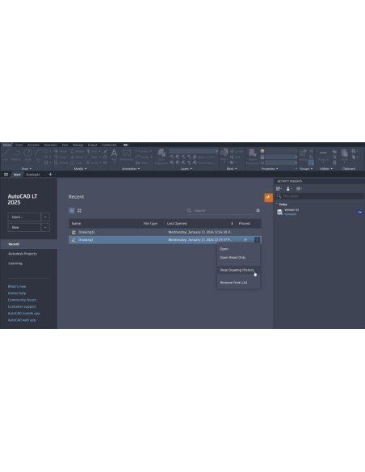Switch to the Collaborate ribbon tab
This screenshot has width=365, height=472.
tap(109, 145)
